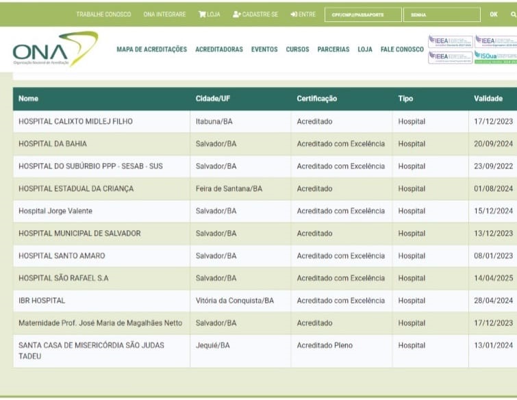Open the shopping cart Loja icon
The image size is (517, 400).
(202, 14)
